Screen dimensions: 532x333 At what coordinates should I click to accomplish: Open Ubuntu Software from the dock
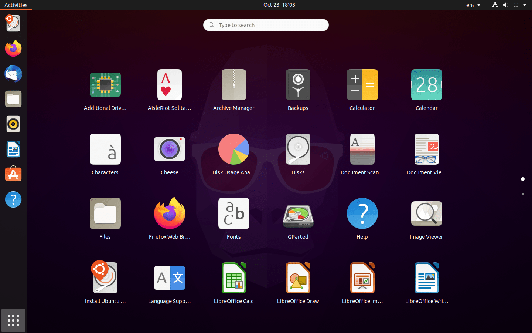pos(13,174)
